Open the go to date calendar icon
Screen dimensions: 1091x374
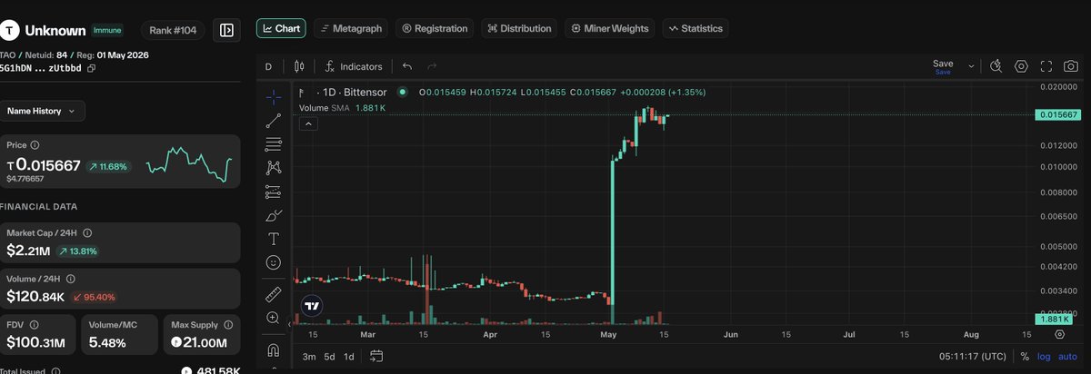click(377, 356)
